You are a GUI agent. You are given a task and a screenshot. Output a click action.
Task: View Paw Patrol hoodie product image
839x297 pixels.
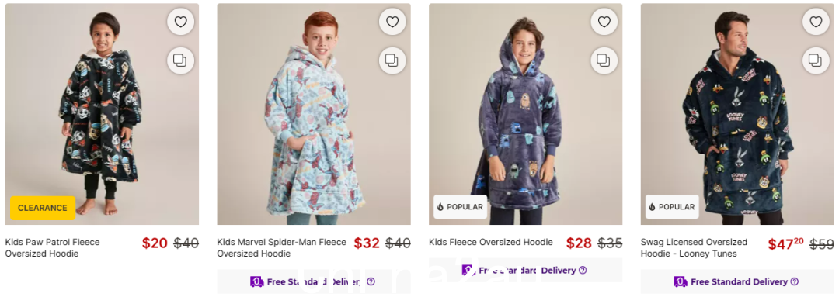(x=103, y=114)
